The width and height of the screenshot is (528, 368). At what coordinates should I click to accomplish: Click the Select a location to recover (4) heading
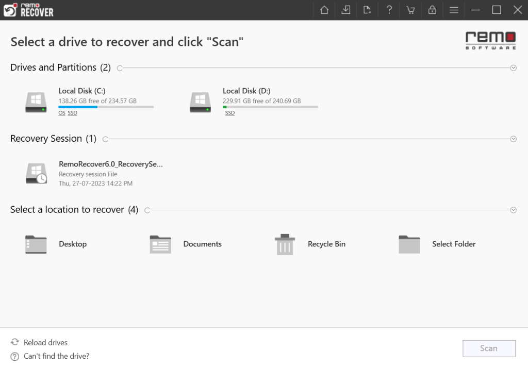pyautogui.click(x=74, y=209)
